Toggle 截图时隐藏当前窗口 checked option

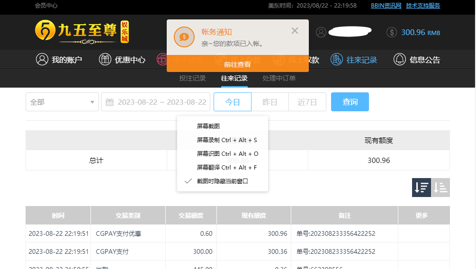click(x=223, y=181)
